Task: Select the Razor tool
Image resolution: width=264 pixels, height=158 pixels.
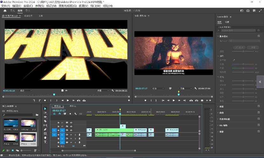Action: [x=45, y=121]
